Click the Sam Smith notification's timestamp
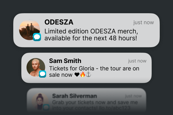Image resolution: width=173 pixels, height=115 pixels. point(137,61)
